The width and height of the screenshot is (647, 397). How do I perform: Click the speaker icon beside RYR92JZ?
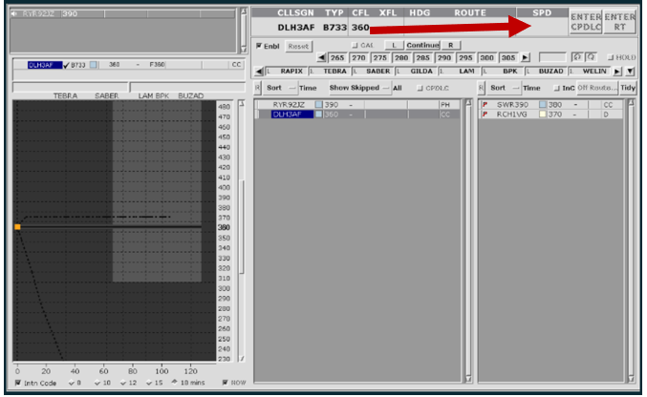pos(14,13)
